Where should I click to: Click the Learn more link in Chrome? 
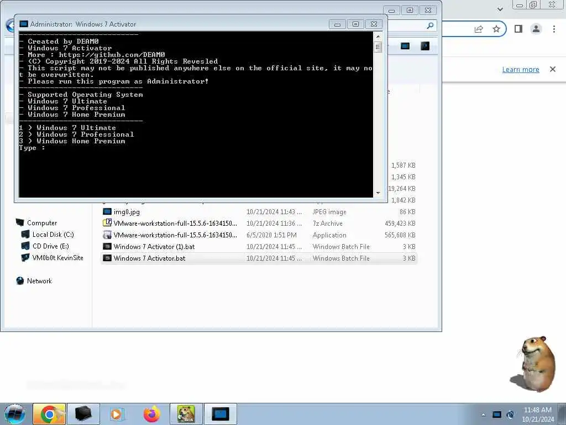(x=521, y=69)
